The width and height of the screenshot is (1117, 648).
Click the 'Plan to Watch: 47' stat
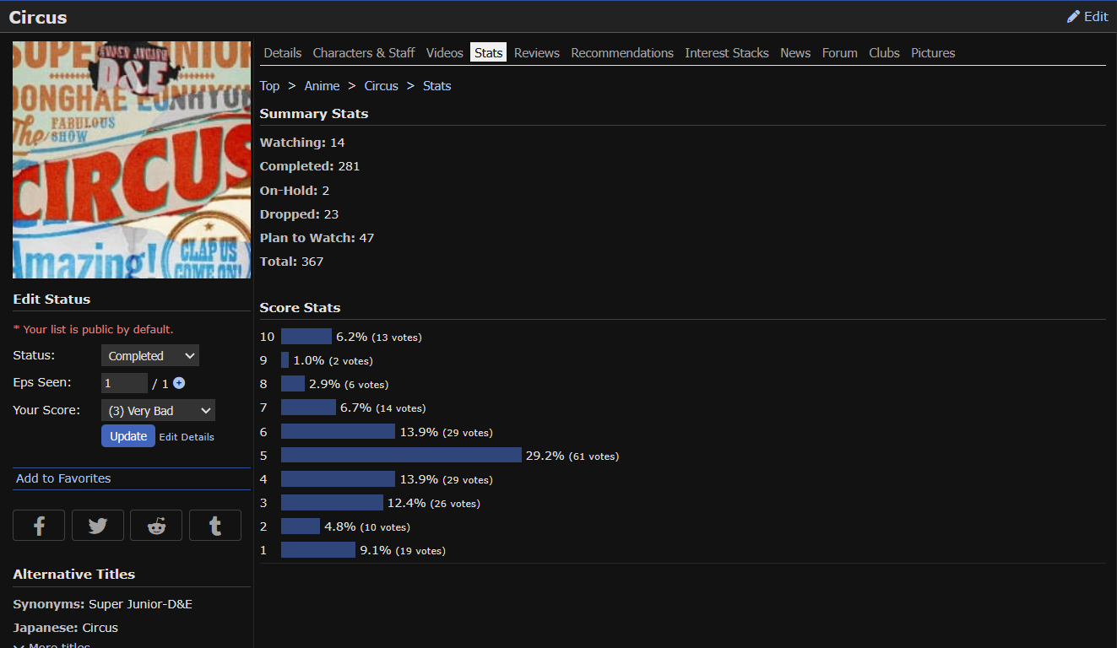coord(317,238)
